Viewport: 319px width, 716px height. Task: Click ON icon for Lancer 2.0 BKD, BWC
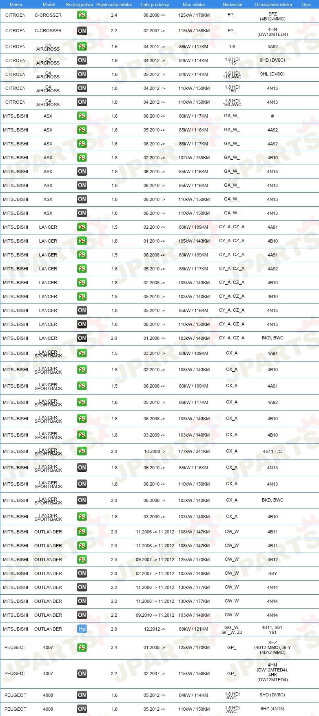[82, 338]
